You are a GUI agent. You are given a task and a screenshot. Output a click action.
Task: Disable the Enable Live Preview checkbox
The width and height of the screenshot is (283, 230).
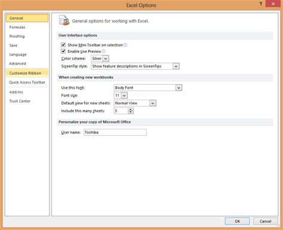(63, 51)
